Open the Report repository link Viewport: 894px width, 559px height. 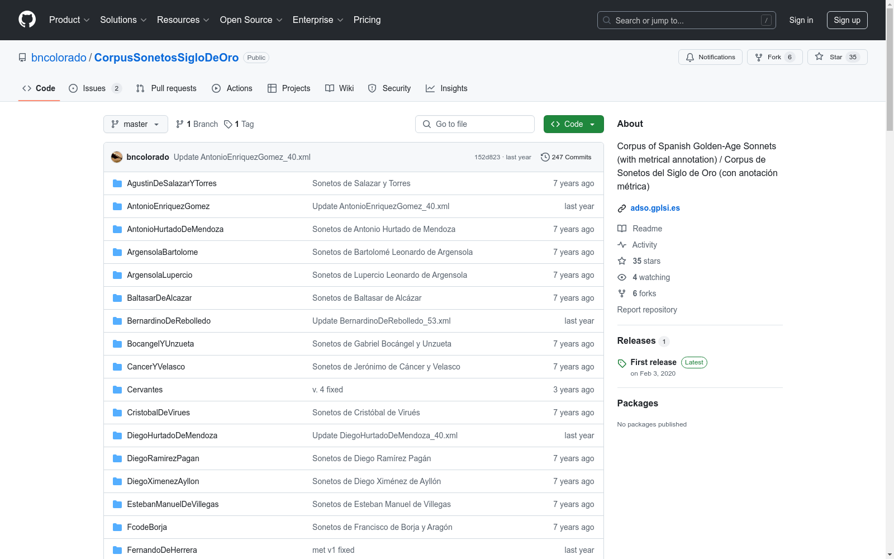(647, 310)
